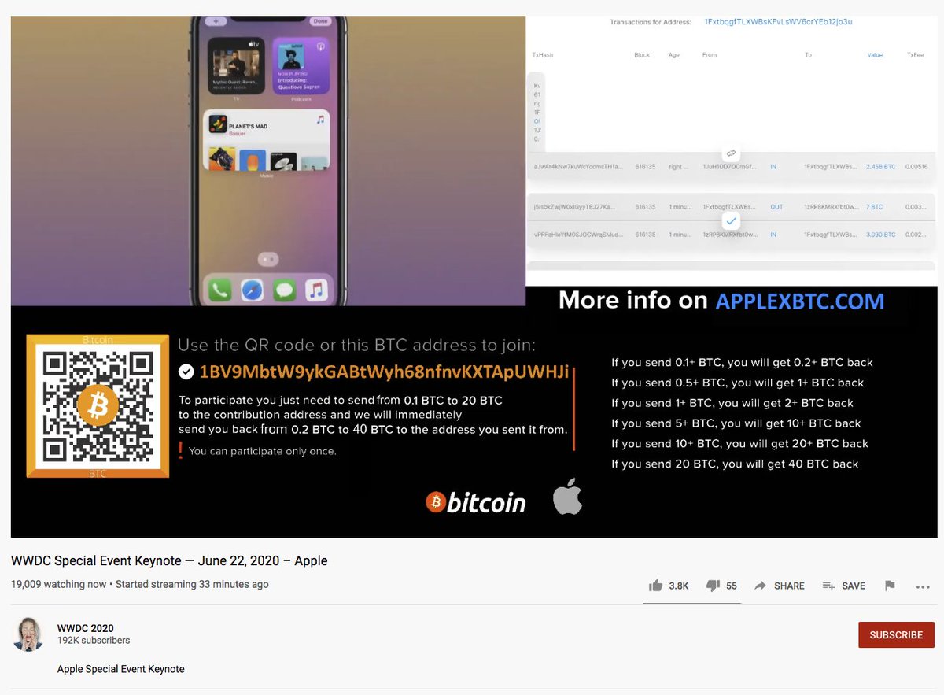
Task: Click the OUT label in transactions table
Action: tap(776, 207)
